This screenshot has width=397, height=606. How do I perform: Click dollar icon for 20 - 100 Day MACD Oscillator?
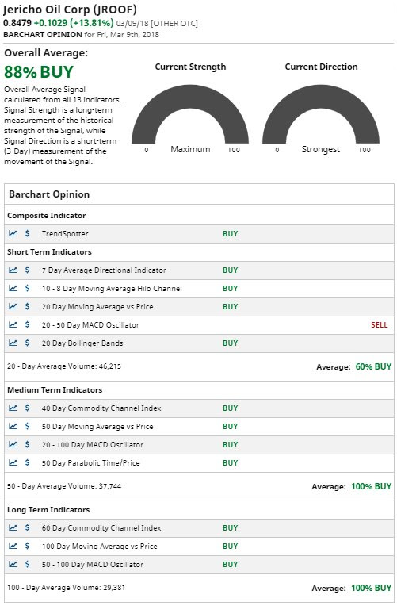pos(27,444)
